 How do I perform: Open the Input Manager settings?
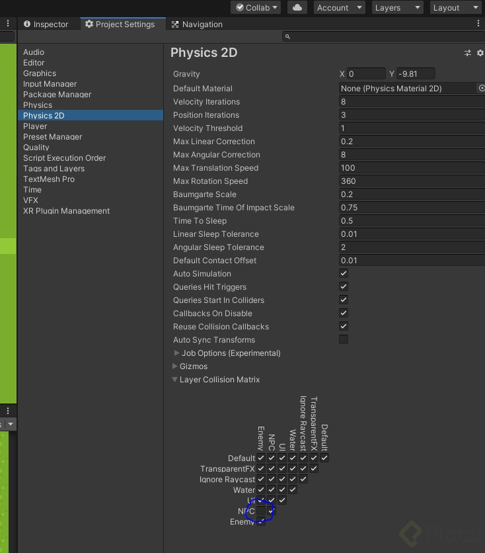50,84
